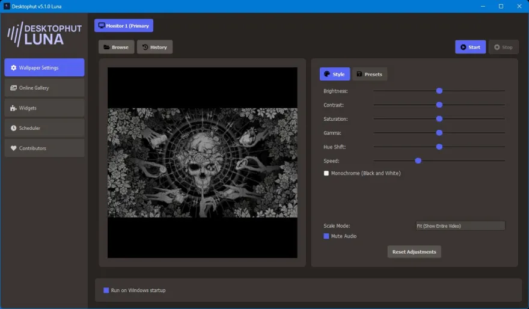Open wallpaper History
529x309 pixels.
(155, 47)
